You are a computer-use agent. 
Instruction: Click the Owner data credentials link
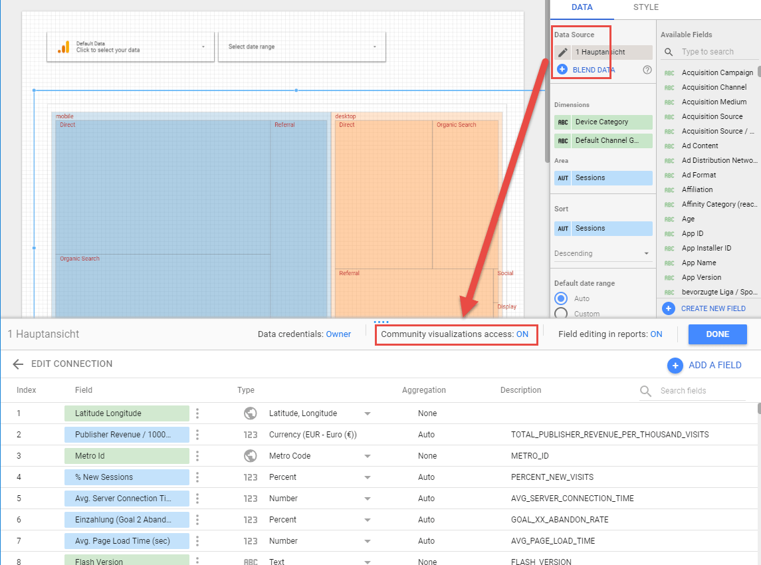pyautogui.click(x=338, y=334)
